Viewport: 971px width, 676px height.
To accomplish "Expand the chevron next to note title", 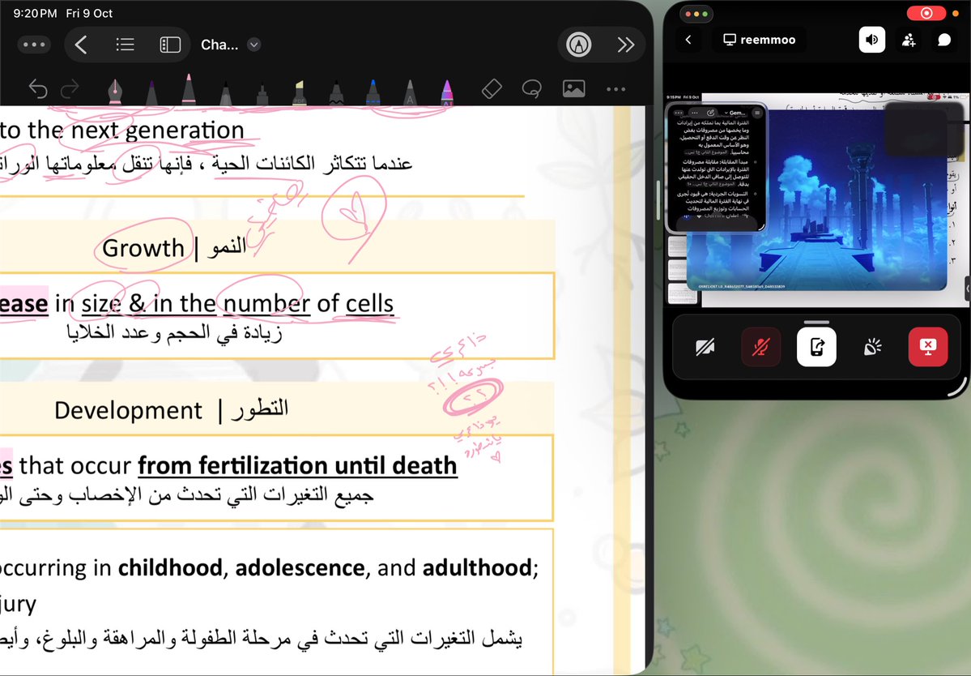I will [254, 45].
